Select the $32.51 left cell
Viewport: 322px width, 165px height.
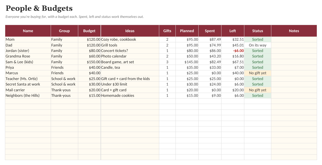[x=233, y=40]
